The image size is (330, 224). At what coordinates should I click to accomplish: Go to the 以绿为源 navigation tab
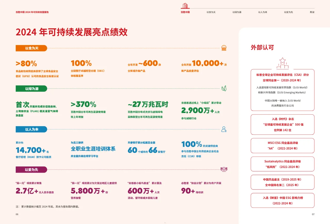click(237, 12)
